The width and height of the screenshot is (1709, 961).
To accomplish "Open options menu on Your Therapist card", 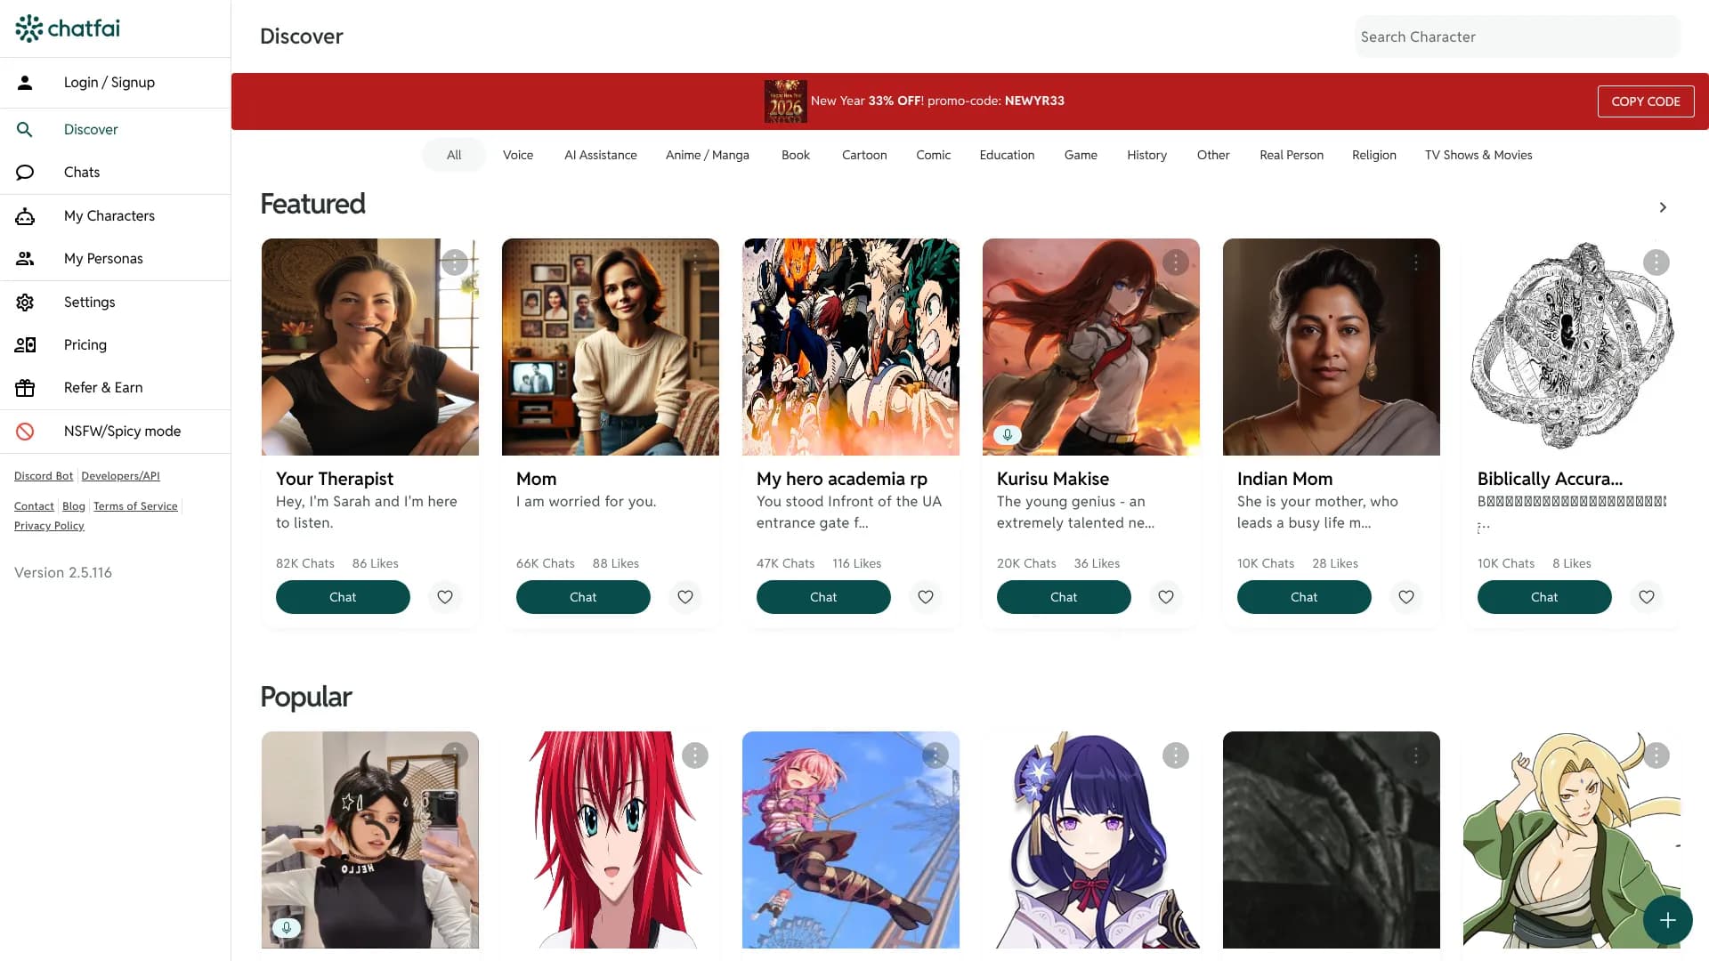I will (x=455, y=262).
